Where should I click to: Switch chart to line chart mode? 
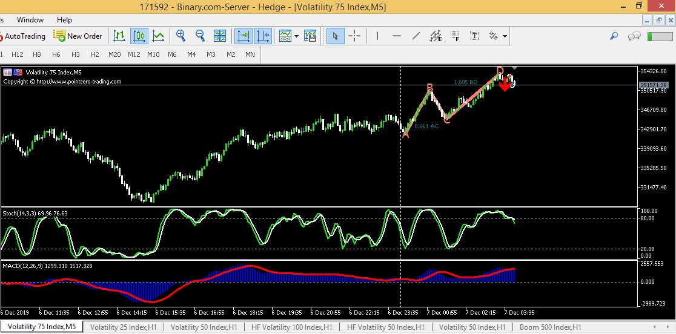(x=159, y=36)
